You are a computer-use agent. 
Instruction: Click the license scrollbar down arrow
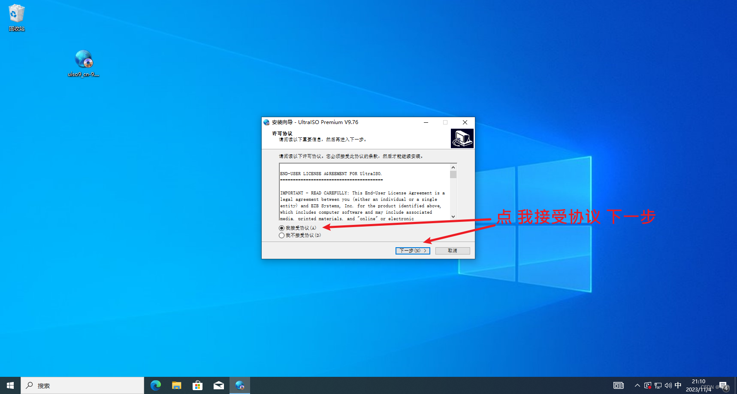(453, 217)
